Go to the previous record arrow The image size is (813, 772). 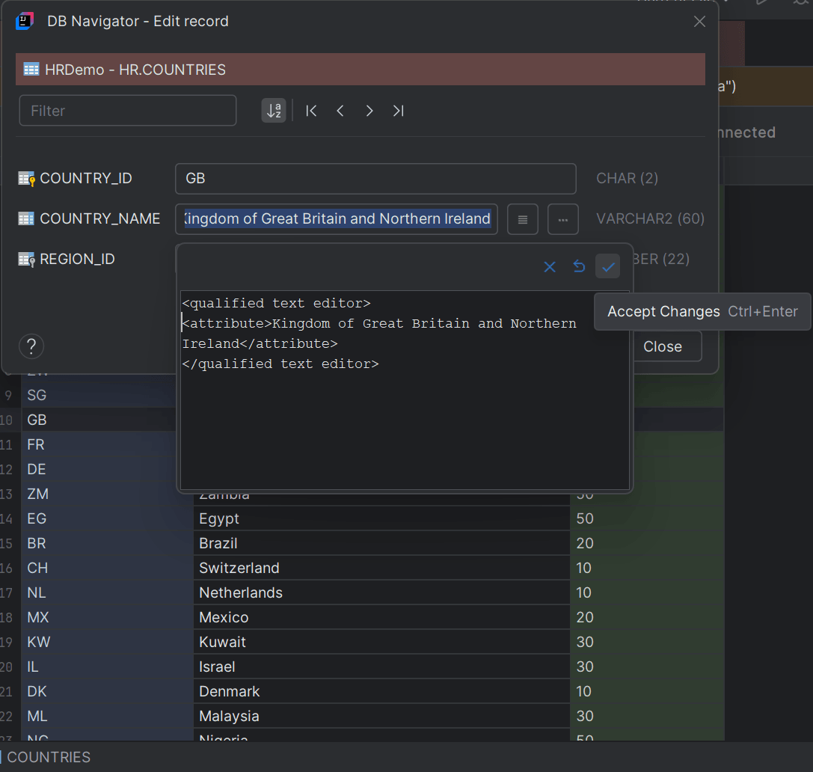(340, 110)
